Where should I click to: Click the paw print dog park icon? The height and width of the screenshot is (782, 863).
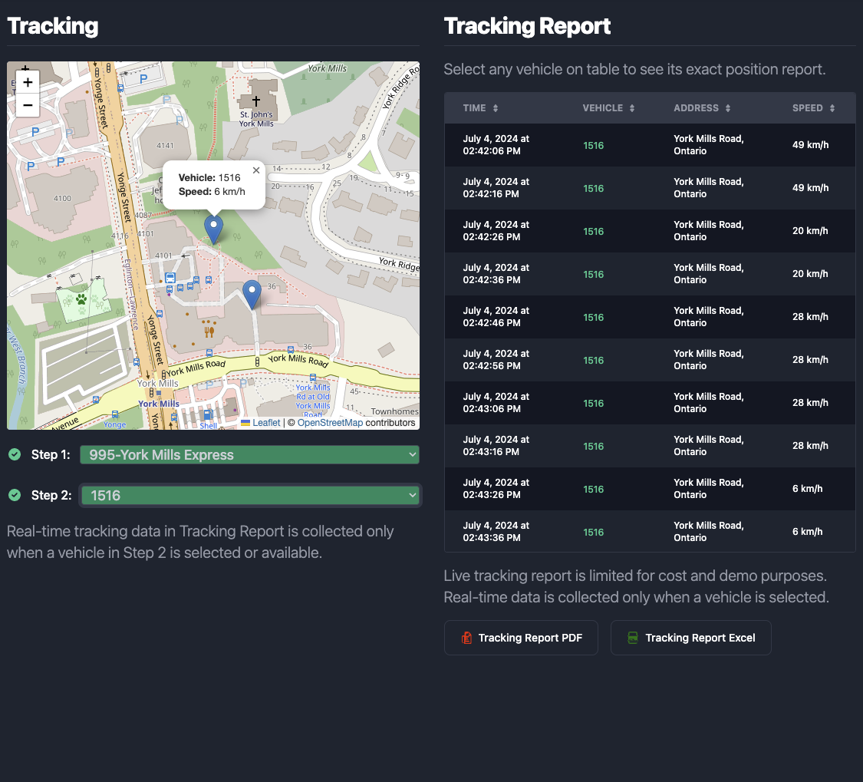pos(81,299)
